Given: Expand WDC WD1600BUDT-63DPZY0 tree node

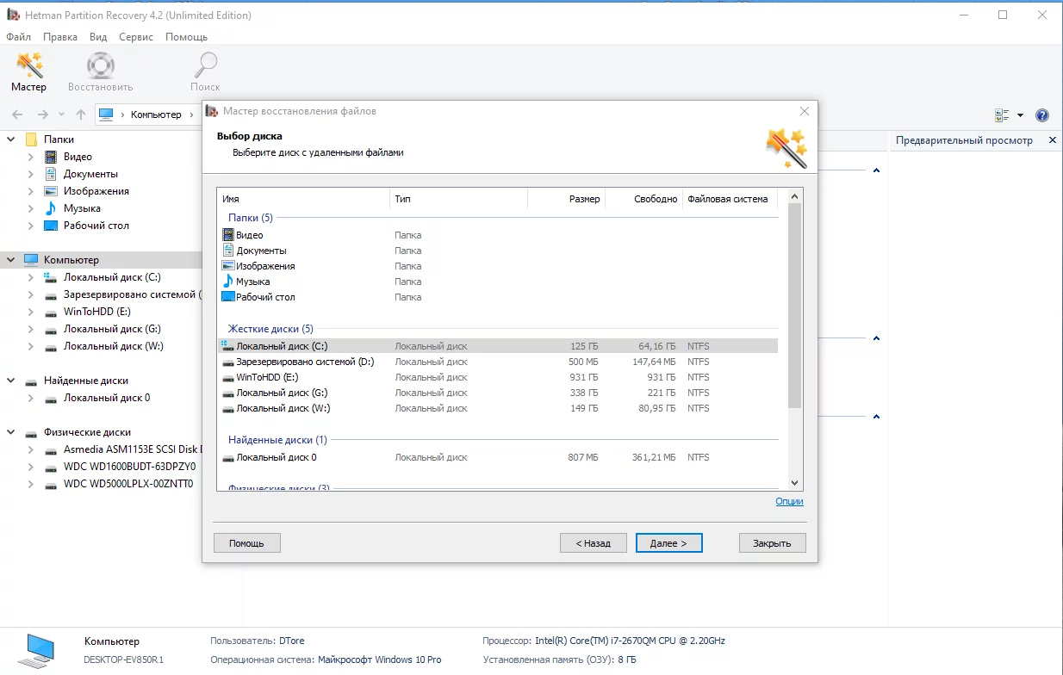Looking at the screenshot, I should pyautogui.click(x=31, y=467).
